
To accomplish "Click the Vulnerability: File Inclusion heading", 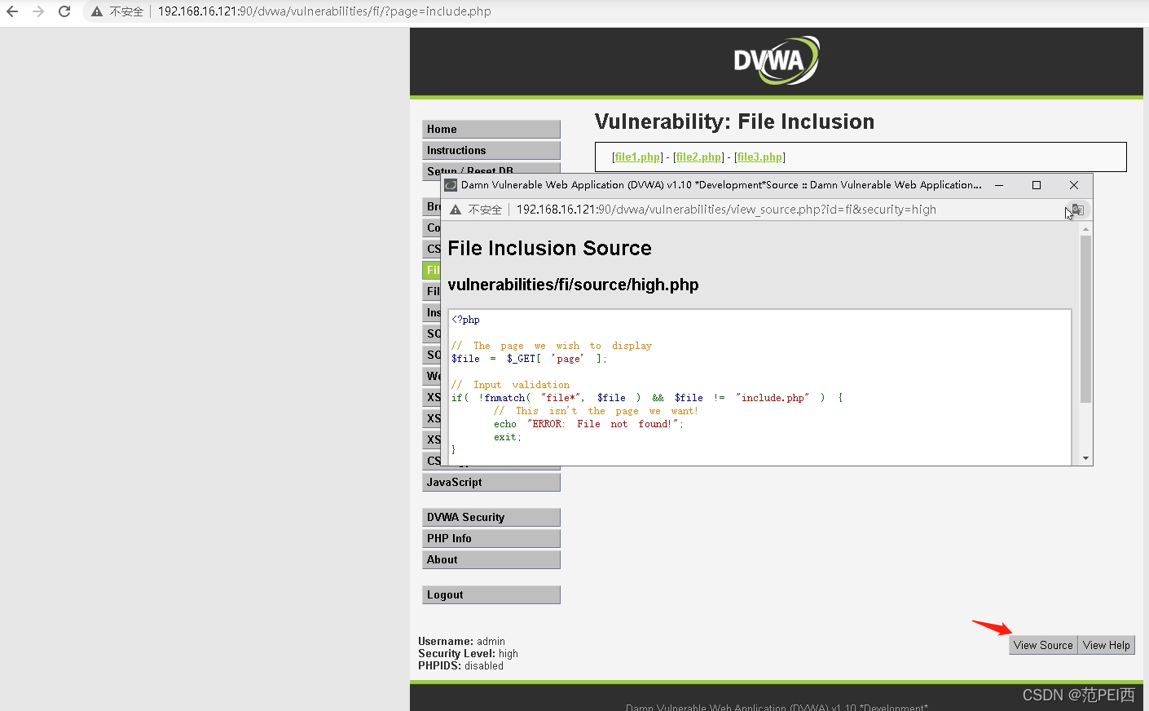I will point(734,121).
